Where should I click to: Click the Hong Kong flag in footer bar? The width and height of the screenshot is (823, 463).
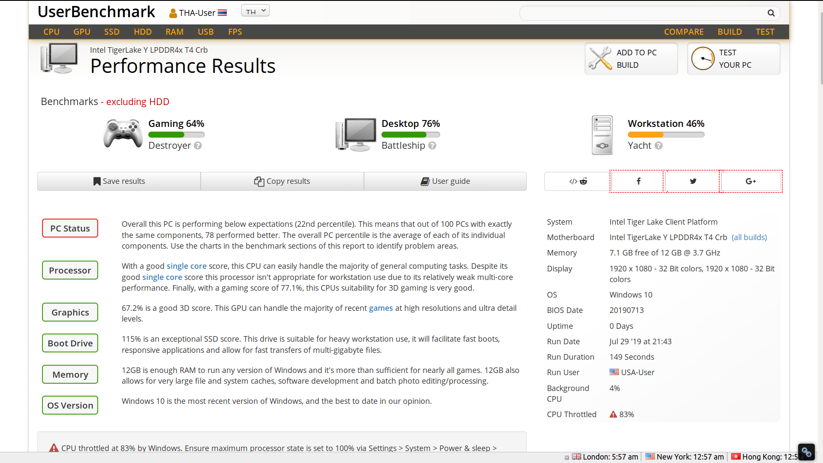coord(736,457)
